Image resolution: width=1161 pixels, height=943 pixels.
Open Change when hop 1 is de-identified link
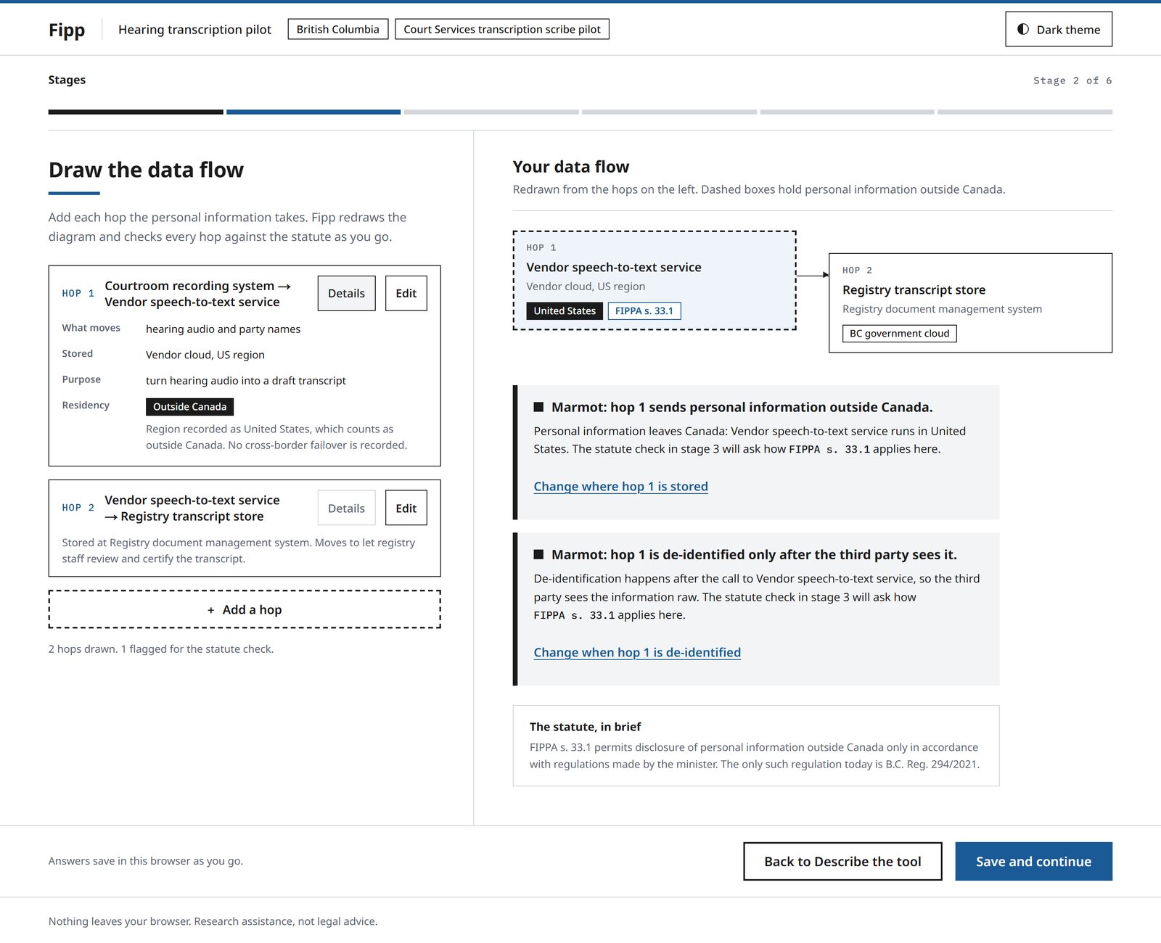click(x=637, y=652)
